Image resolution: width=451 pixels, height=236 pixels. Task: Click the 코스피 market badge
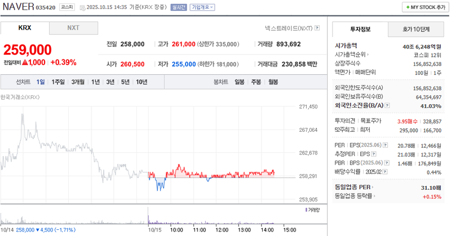pyautogui.click(x=67, y=7)
